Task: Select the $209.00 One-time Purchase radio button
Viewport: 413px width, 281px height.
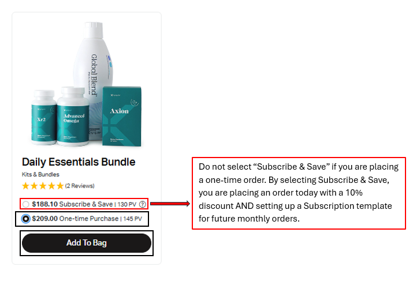Action: point(25,219)
